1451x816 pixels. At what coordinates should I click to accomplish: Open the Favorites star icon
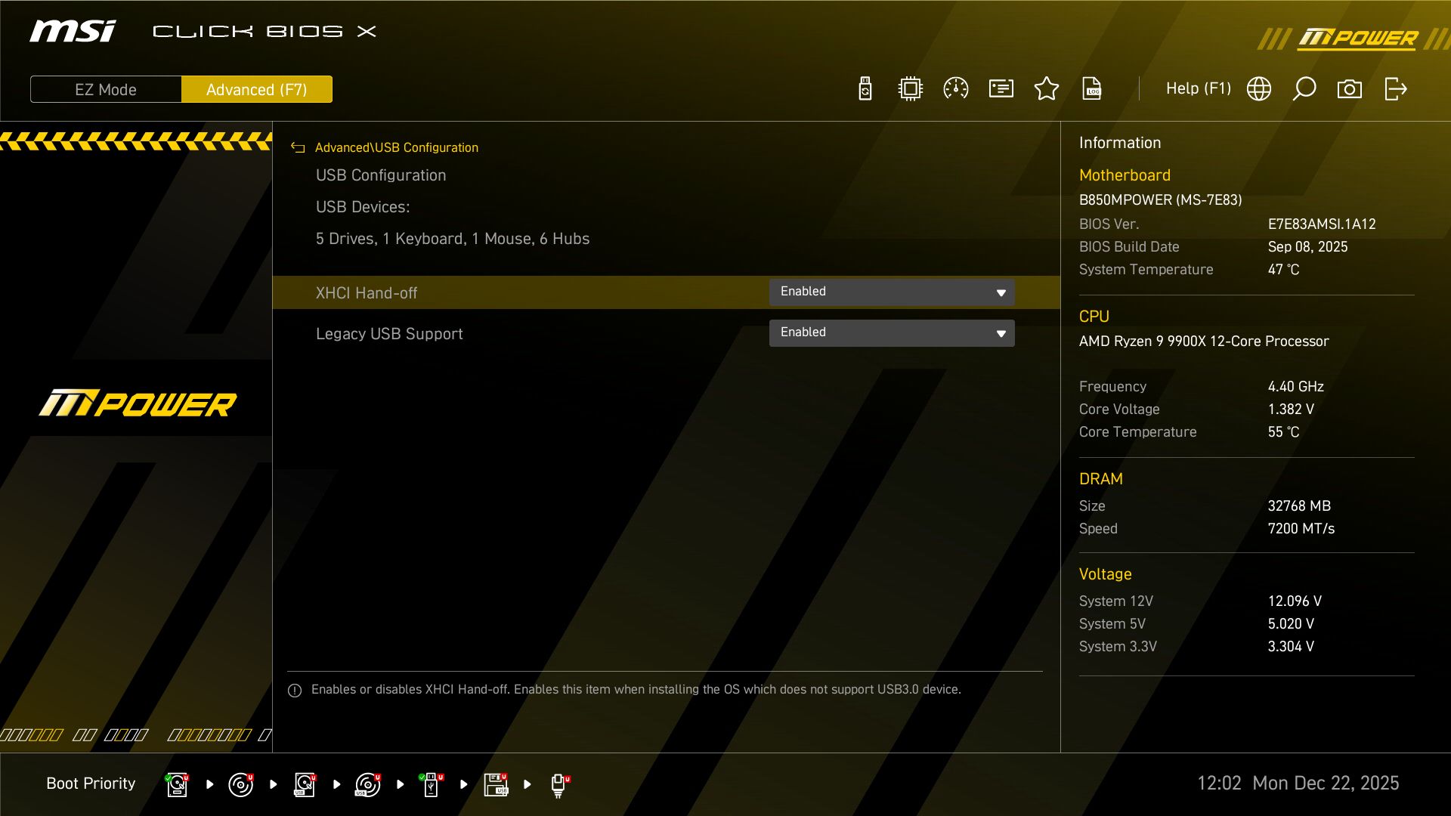tap(1047, 89)
